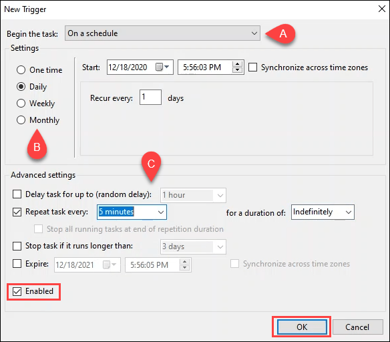This screenshot has width=390, height=342.
Task: Select the One time radio button
Action: point(21,70)
